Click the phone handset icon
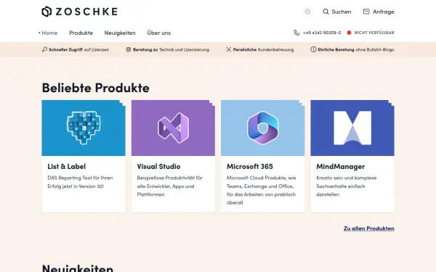 pos(296,33)
